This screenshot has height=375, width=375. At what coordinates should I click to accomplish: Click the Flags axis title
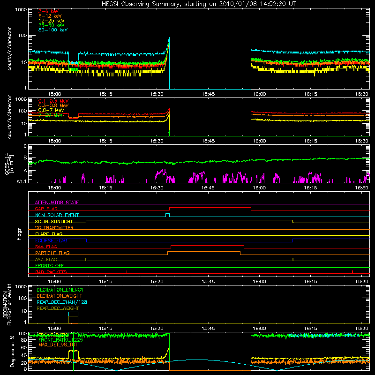19,234
